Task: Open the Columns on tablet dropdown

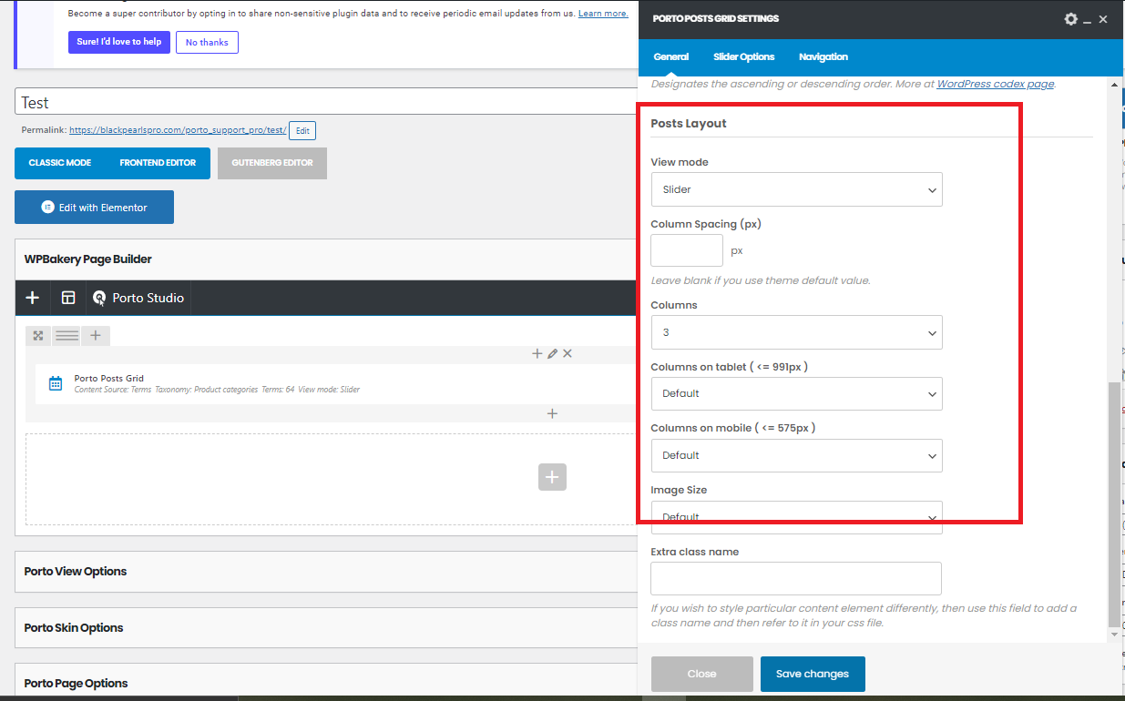Action: (x=797, y=393)
